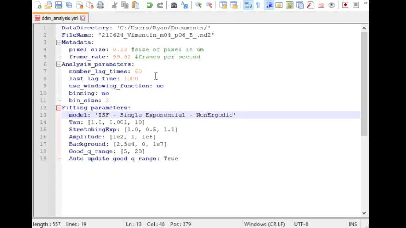Save the current file
Screen dimensions: 406x228
pyautogui.click(x=59, y=5)
